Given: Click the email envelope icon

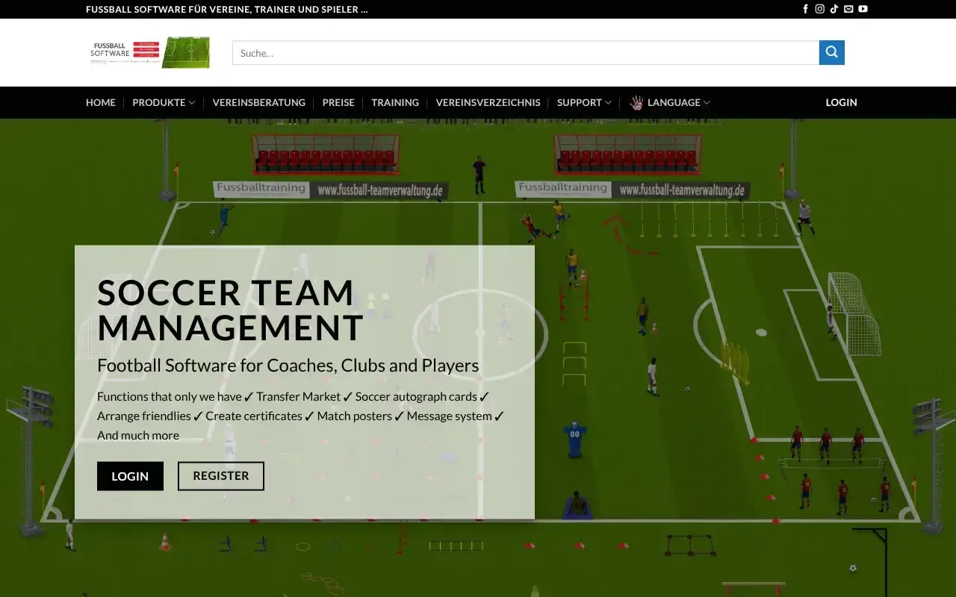Looking at the screenshot, I should (848, 9).
